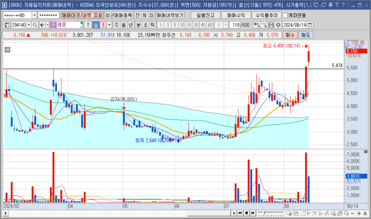Expand the stock code 294140 dropdown
Screen dimensions: 371x219
tap(29, 25)
